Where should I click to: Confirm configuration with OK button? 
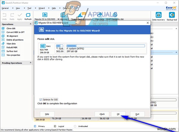[x=118, y=114]
